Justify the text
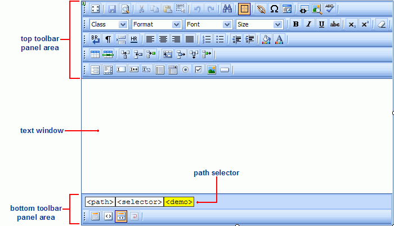Image resolution: width=394 pixels, height=226 pixels. point(190,39)
